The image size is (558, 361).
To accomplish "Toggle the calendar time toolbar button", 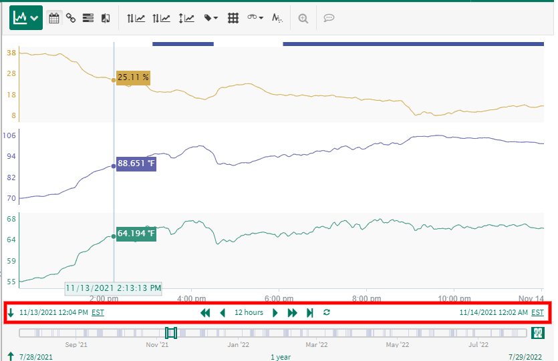I will coord(55,18).
